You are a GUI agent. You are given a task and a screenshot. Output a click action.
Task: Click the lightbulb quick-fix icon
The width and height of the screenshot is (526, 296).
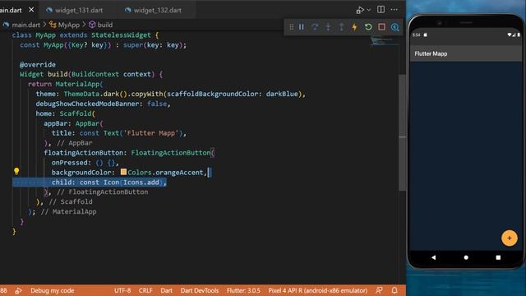point(16,172)
